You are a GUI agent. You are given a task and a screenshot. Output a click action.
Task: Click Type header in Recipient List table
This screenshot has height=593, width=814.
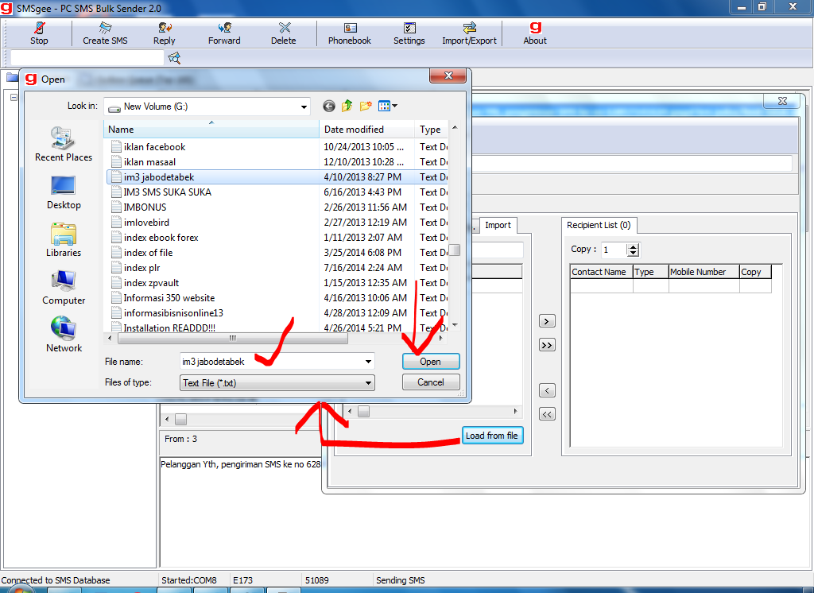coord(650,272)
